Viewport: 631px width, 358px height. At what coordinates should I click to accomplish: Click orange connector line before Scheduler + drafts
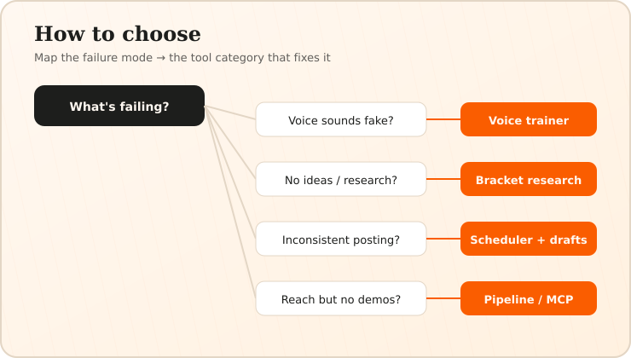(443, 239)
